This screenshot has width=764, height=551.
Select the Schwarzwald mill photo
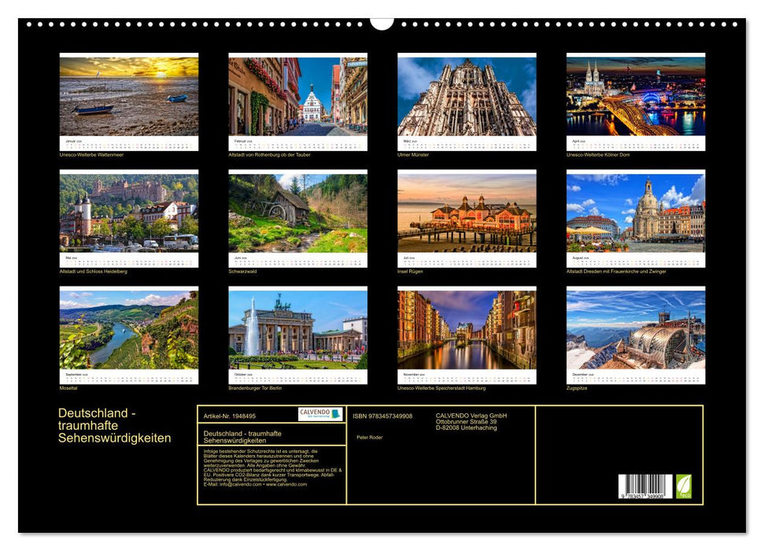coord(297,212)
